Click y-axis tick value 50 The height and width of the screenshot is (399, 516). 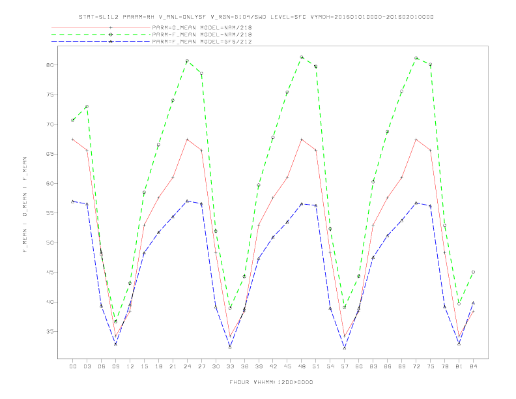(x=50, y=243)
